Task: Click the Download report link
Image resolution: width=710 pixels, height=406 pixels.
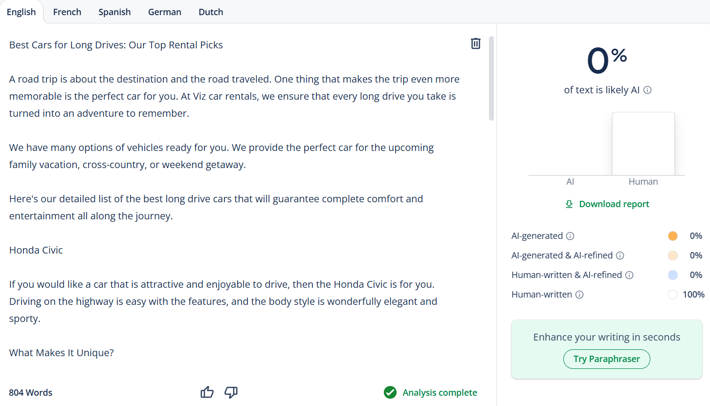Action: pos(607,204)
